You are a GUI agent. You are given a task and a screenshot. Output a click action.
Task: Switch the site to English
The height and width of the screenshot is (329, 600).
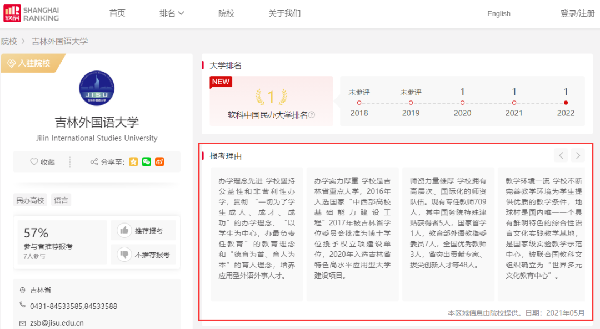[x=498, y=13]
